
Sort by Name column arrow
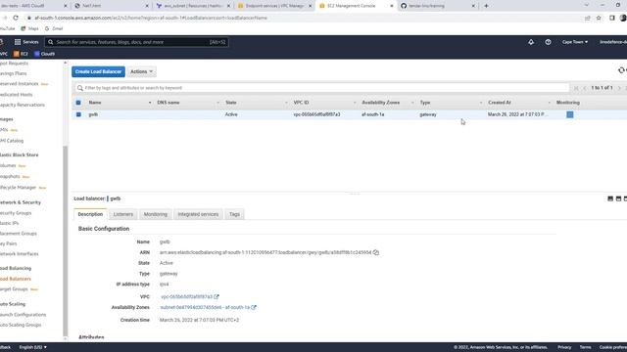(x=150, y=103)
